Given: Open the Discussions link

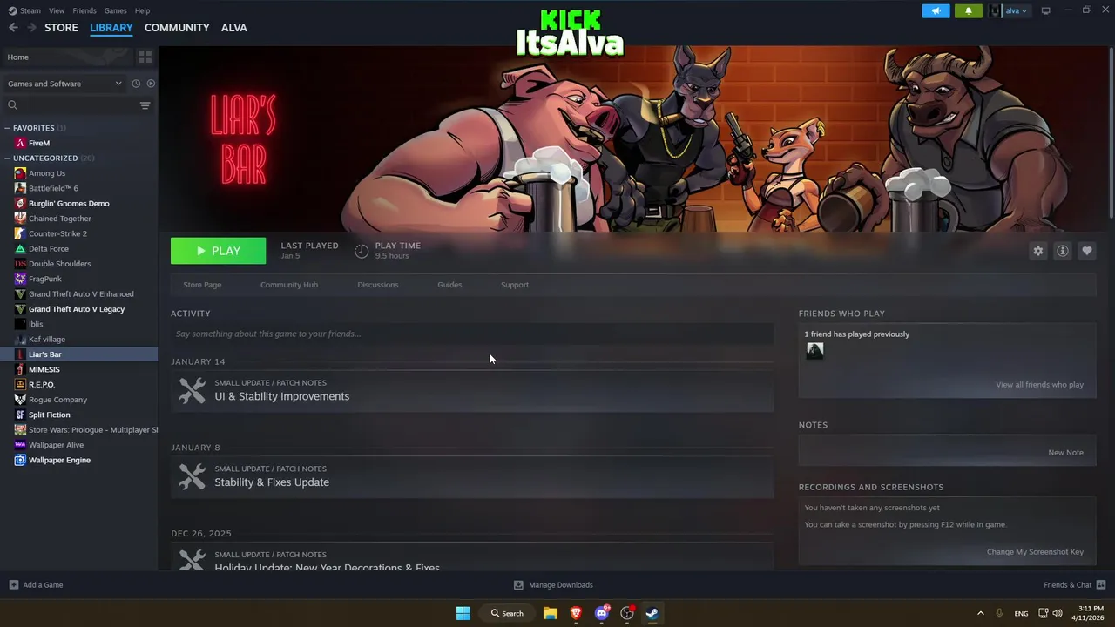Looking at the screenshot, I should click(378, 285).
